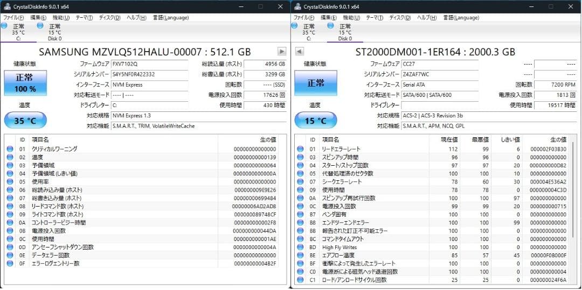582x290 pixels.
Task: Select Disk 0 tab in left window
Action: click(54, 32)
